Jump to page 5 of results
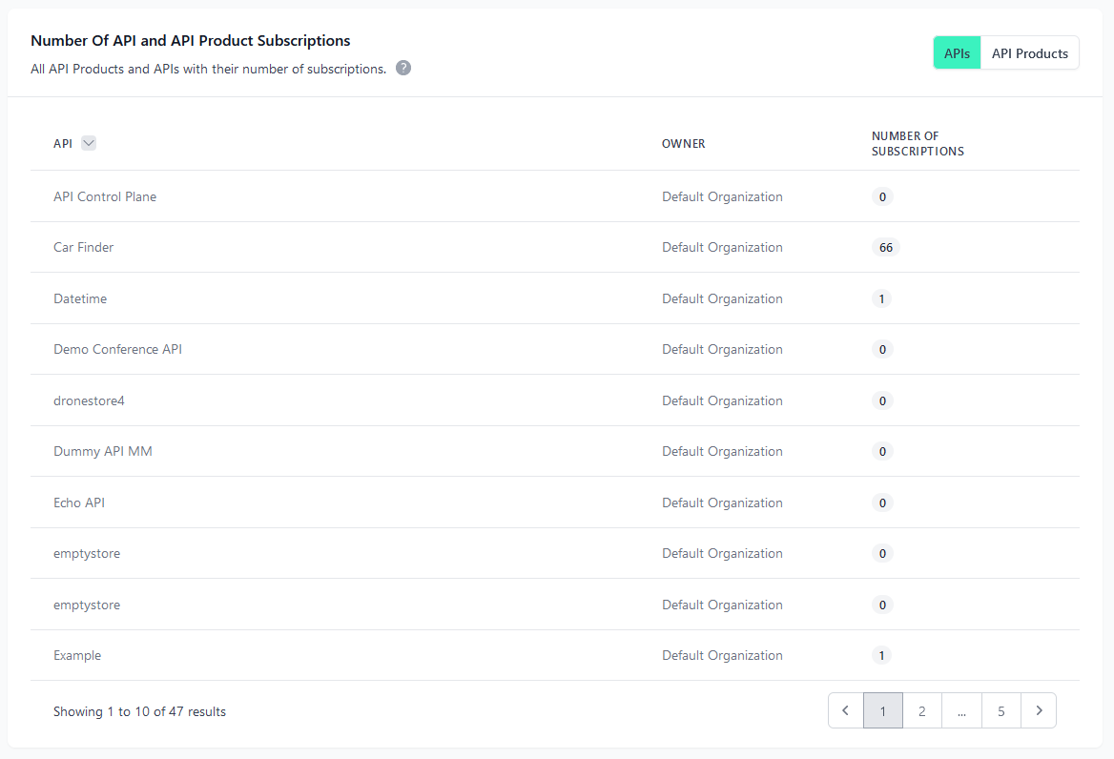 point(1001,710)
